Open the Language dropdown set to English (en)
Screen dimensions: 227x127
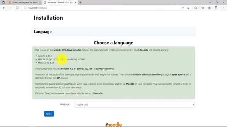pos(134,104)
